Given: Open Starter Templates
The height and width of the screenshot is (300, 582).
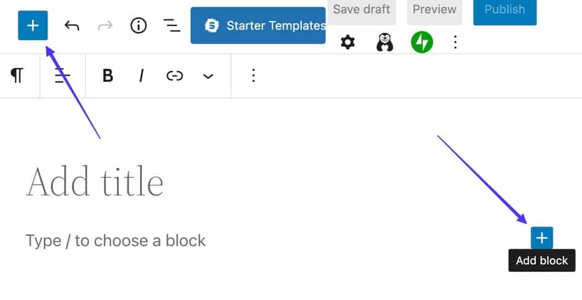Looking at the screenshot, I should (x=258, y=25).
